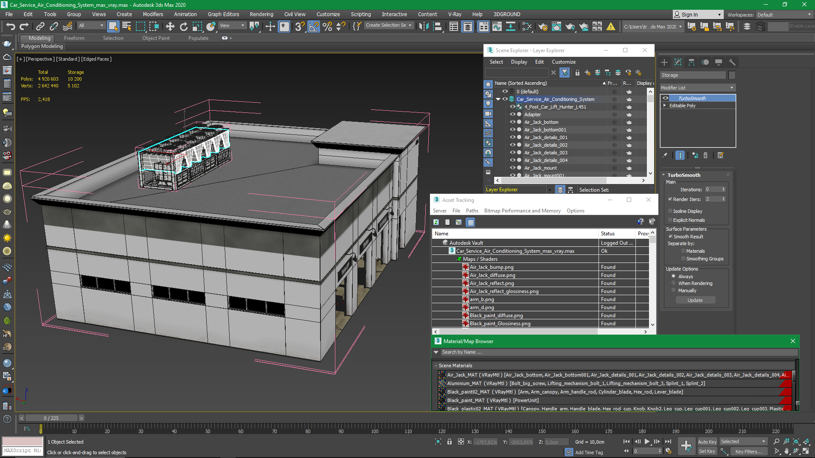Image resolution: width=815 pixels, height=458 pixels.
Task: Activate the Select and Move tool
Action: 170,27
